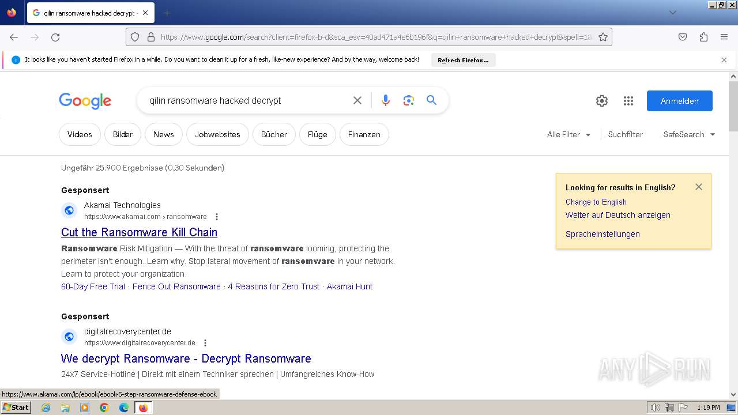This screenshot has height=415, width=738.
Task: Expand the Alle Filter dropdown
Action: coord(568,134)
